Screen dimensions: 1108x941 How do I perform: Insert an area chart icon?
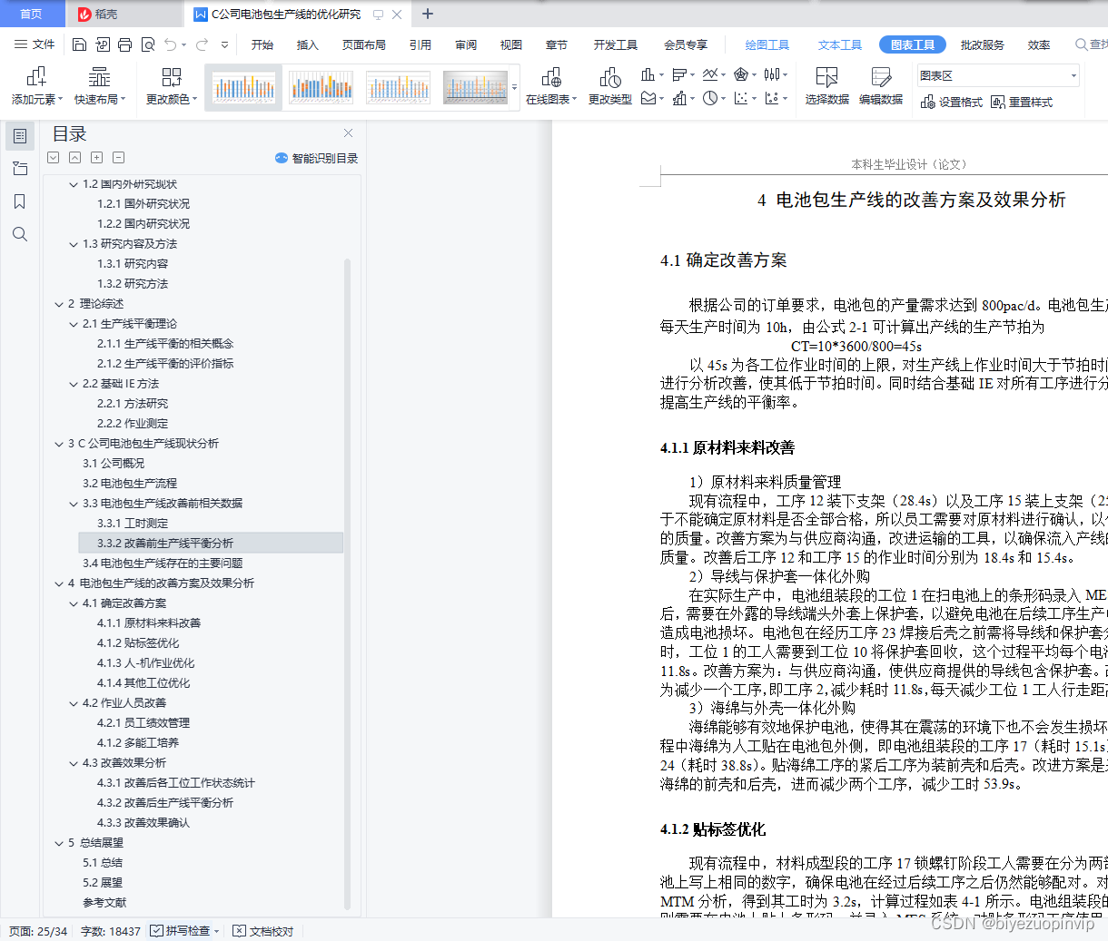click(648, 98)
